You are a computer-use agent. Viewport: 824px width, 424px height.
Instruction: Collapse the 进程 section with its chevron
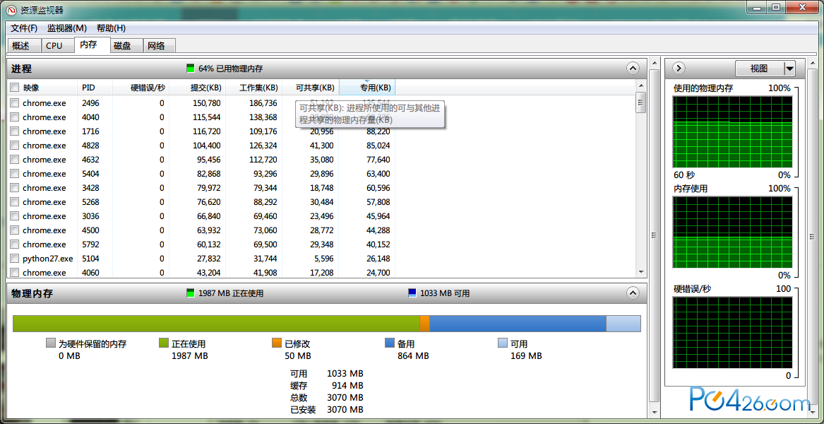[633, 68]
